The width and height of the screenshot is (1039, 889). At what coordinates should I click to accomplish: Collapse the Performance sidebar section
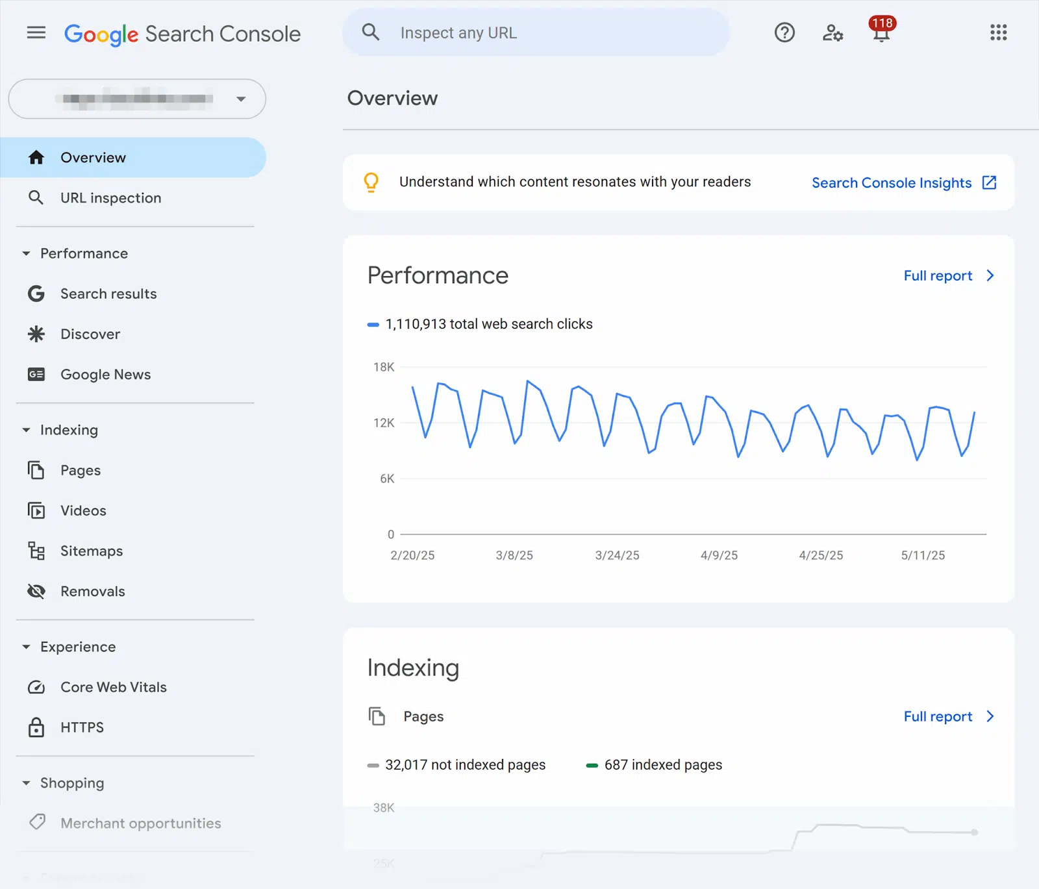coord(26,253)
